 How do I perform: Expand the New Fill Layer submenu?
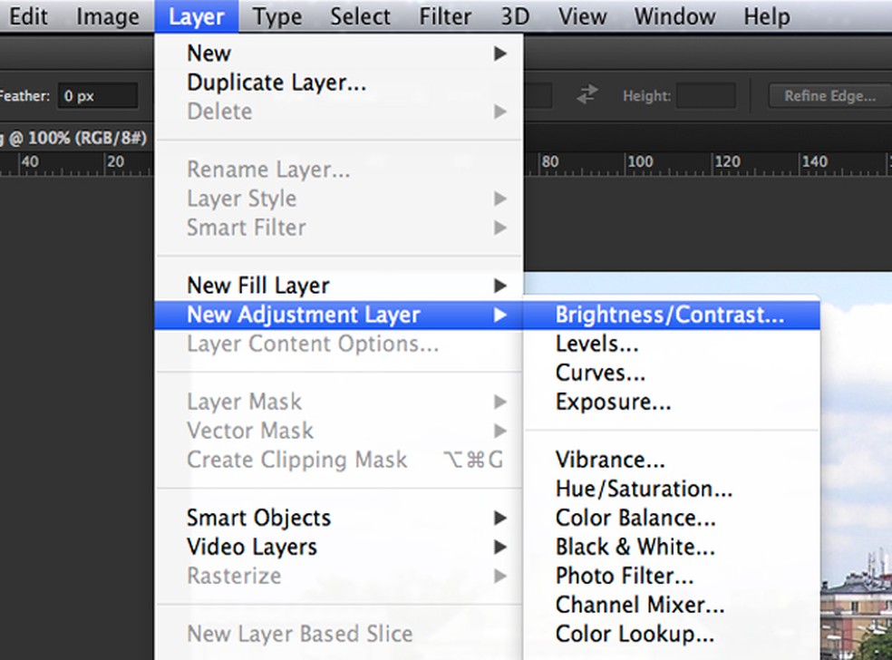(257, 286)
